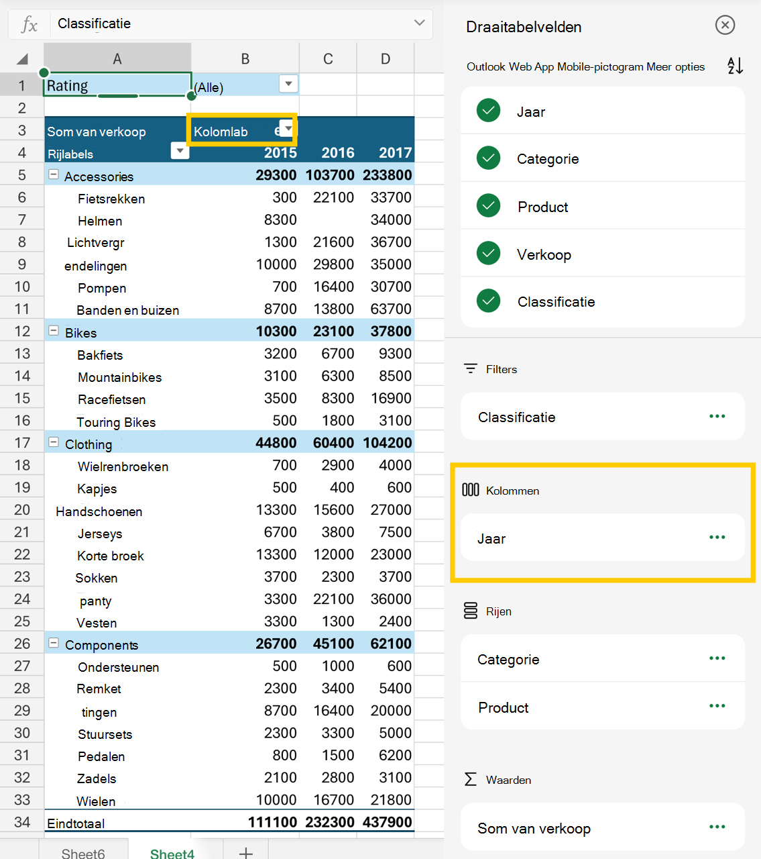The height and width of the screenshot is (859, 761).
Task: Open options for Categorie in Rijen
Action: pyautogui.click(x=717, y=658)
